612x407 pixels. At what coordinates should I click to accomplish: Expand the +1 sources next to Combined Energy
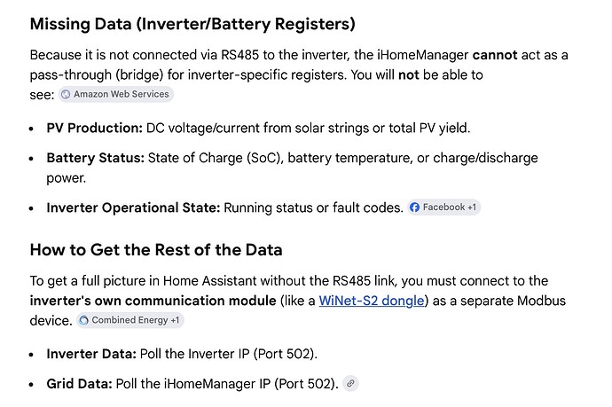tap(175, 320)
